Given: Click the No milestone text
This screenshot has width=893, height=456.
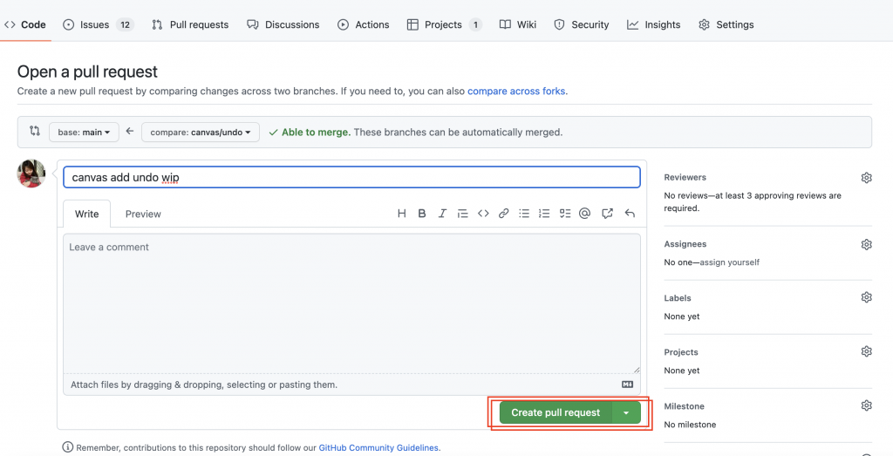Looking at the screenshot, I should 690,425.
